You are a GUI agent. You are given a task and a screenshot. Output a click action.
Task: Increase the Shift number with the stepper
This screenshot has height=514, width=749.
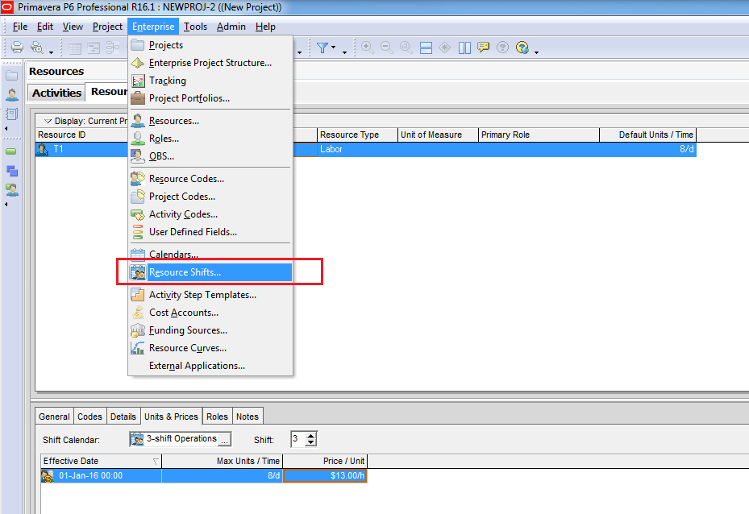311,435
